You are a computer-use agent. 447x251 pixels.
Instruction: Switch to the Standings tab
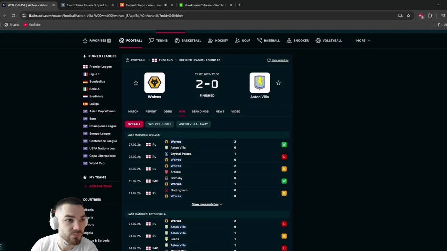click(x=200, y=112)
